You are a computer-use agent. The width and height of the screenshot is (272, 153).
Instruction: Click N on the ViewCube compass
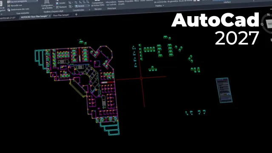[x=268, y=15]
